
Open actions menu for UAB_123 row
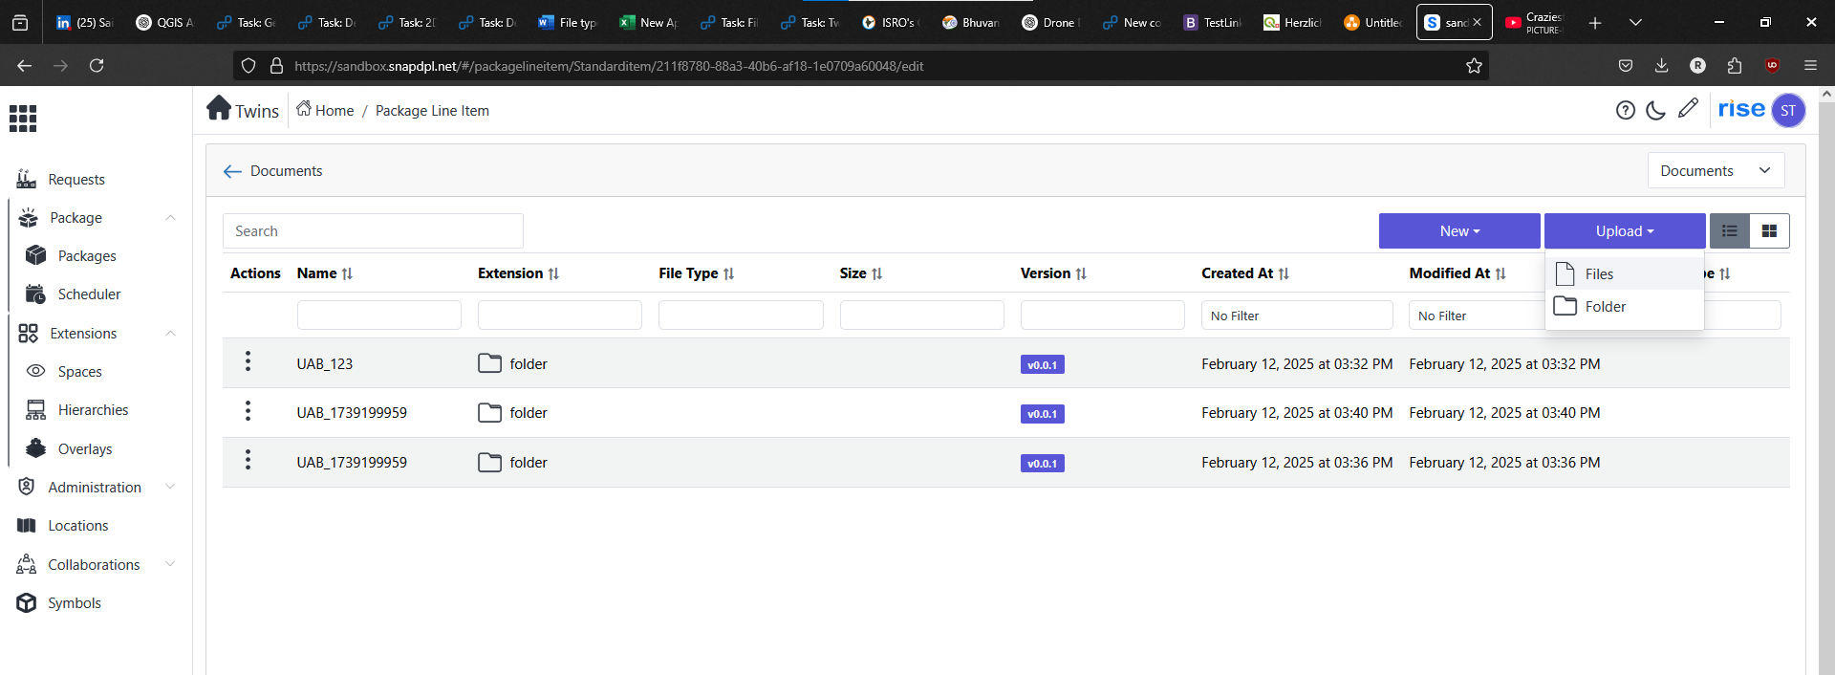248,361
